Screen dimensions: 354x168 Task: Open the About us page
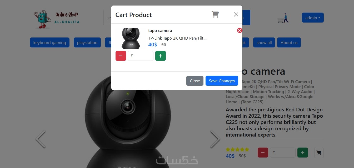coord(289,42)
